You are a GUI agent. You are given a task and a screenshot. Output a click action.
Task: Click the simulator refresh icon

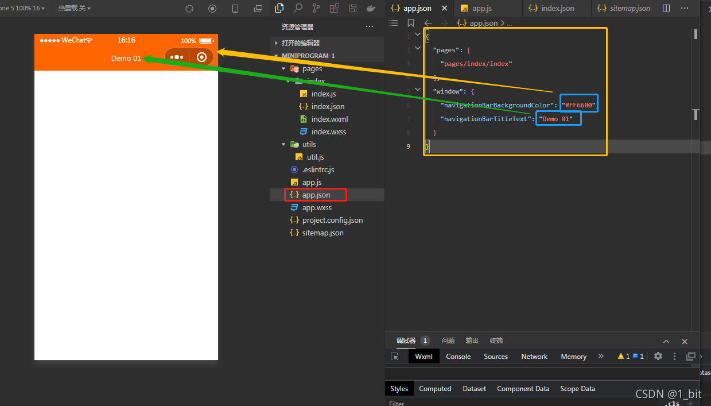click(x=189, y=9)
